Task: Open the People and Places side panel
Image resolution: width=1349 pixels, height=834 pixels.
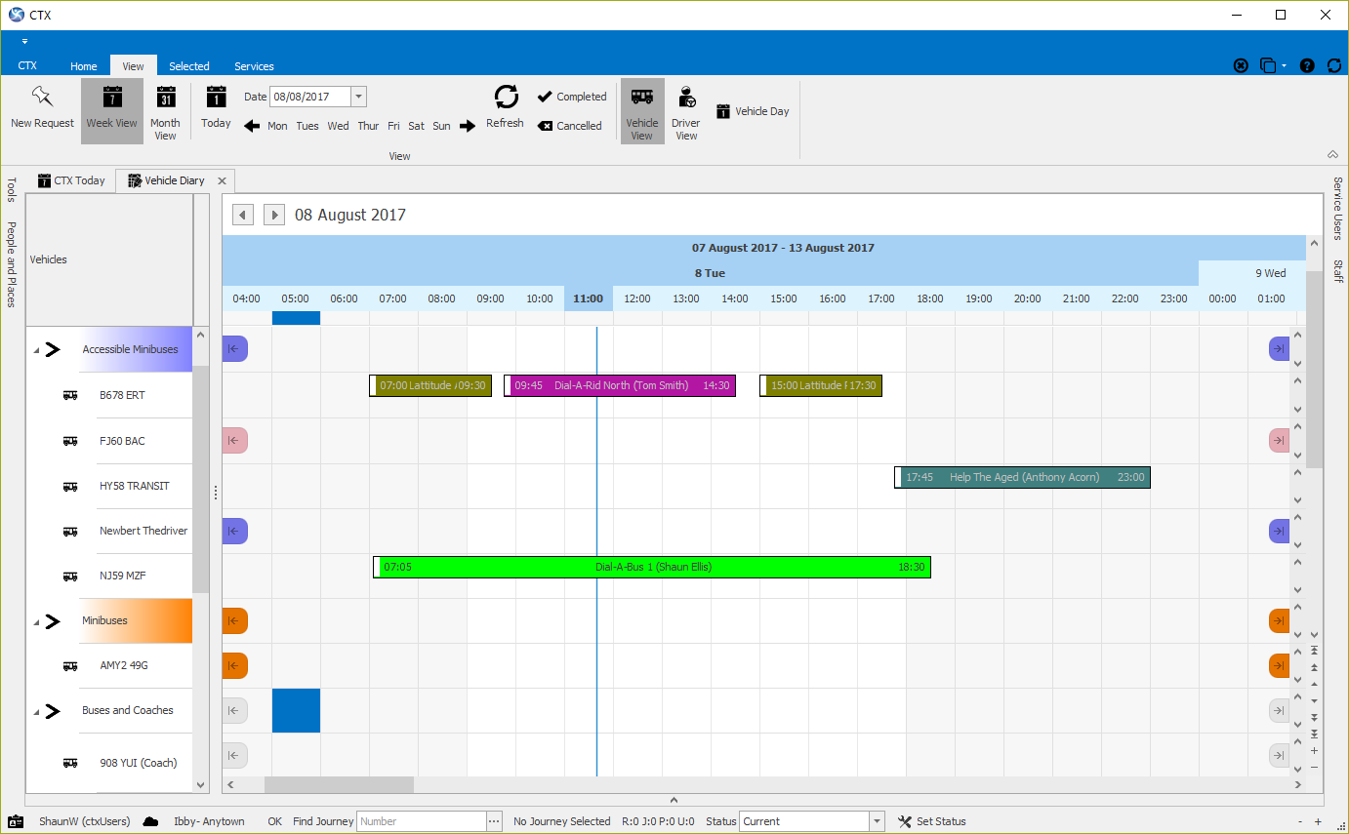Action: [x=12, y=264]
